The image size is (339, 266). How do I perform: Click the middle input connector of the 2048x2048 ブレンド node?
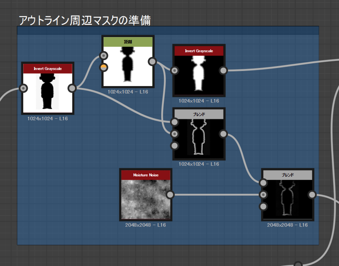[x=263, y=195]
